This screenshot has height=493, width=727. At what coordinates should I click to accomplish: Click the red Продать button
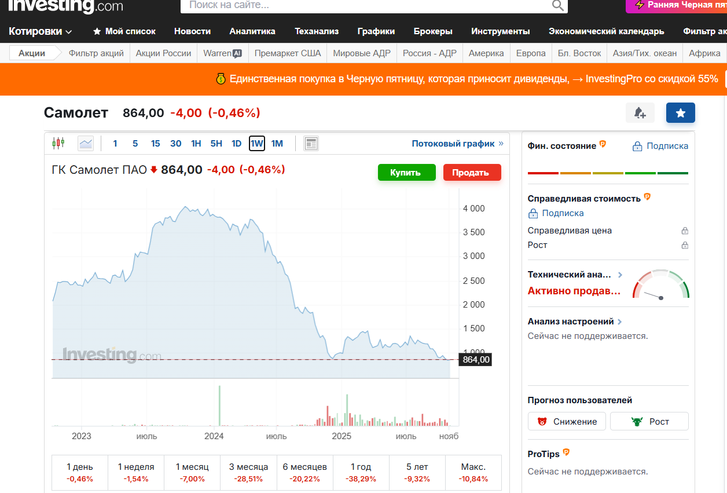coord(472,173)
